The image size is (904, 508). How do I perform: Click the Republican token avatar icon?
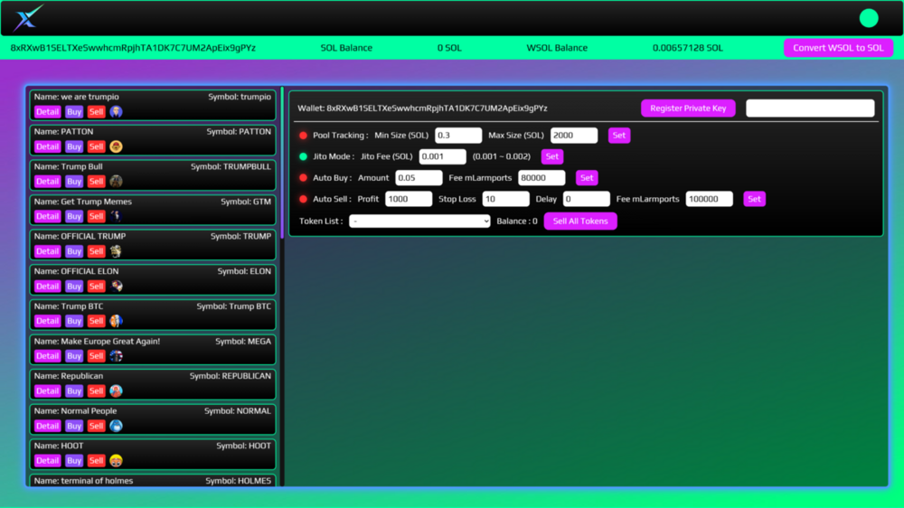tap(116, 391)
